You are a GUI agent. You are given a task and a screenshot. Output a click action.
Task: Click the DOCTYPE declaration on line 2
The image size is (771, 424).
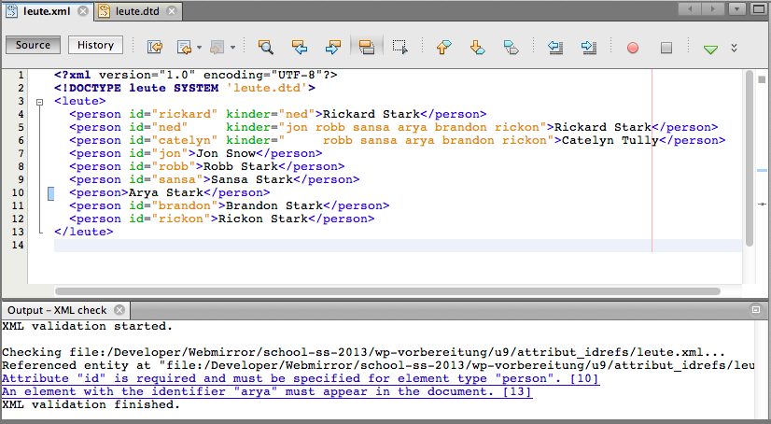point(185,88)
